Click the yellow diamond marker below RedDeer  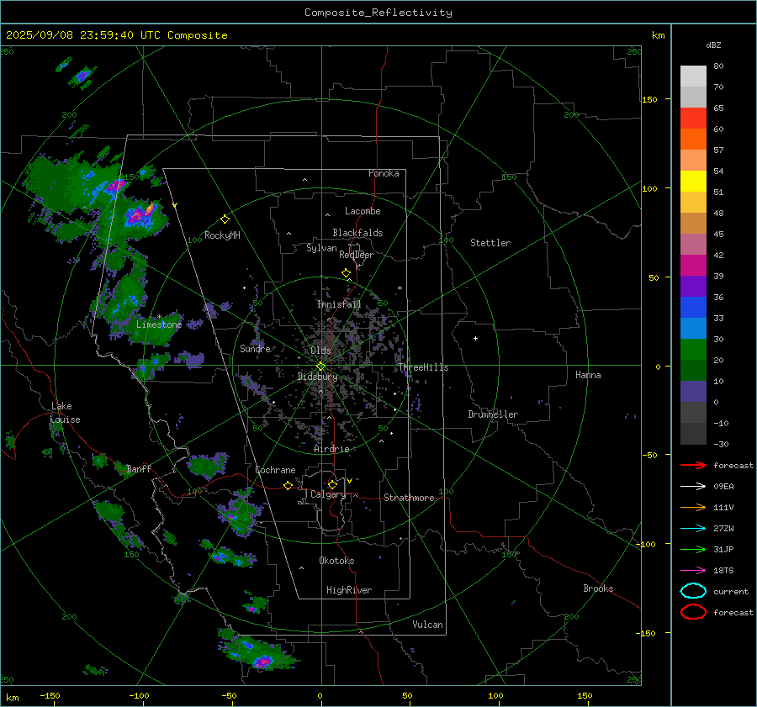pos(346,273)
